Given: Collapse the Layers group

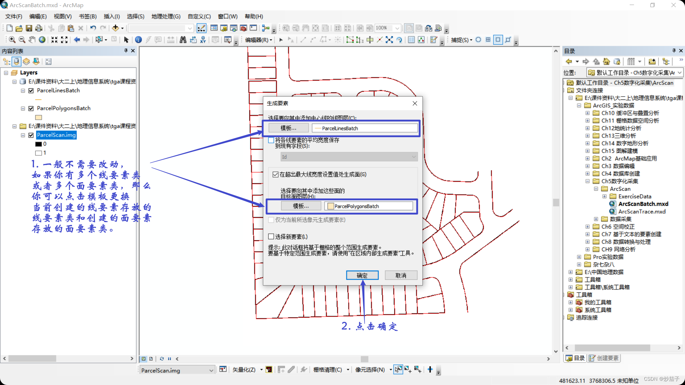Looking at the screenshot, I should [6, 73].
